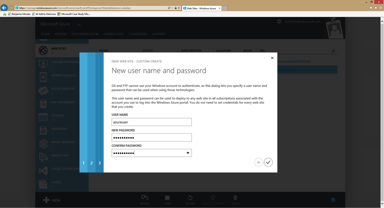Close the Web Sites - Windows Azure tab

click(x=219, y=8)
